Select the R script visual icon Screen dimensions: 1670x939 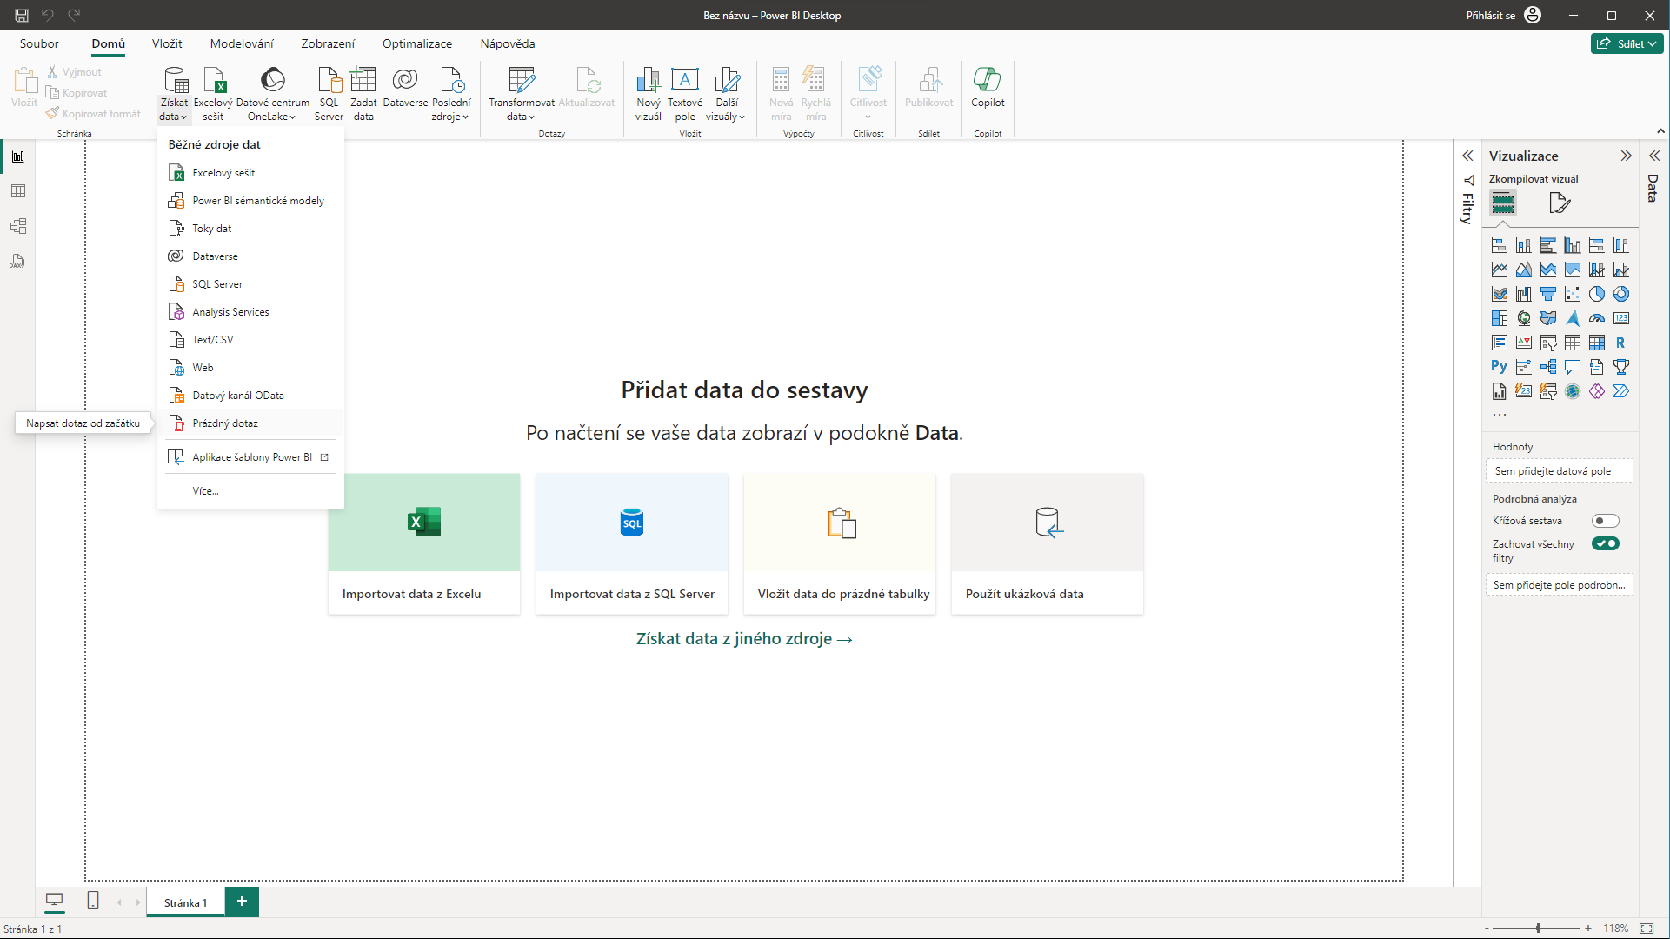1621,343
